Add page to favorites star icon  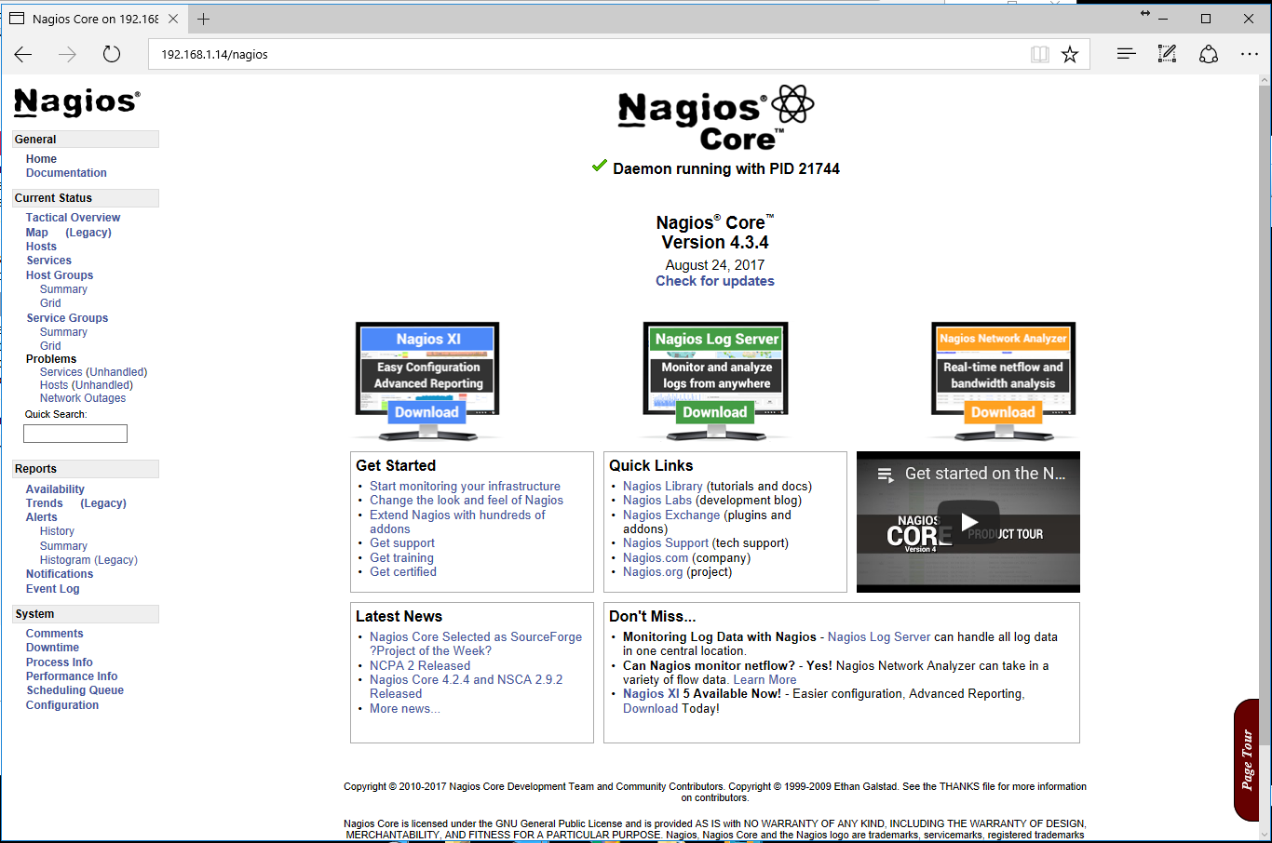coord(1070,54)
